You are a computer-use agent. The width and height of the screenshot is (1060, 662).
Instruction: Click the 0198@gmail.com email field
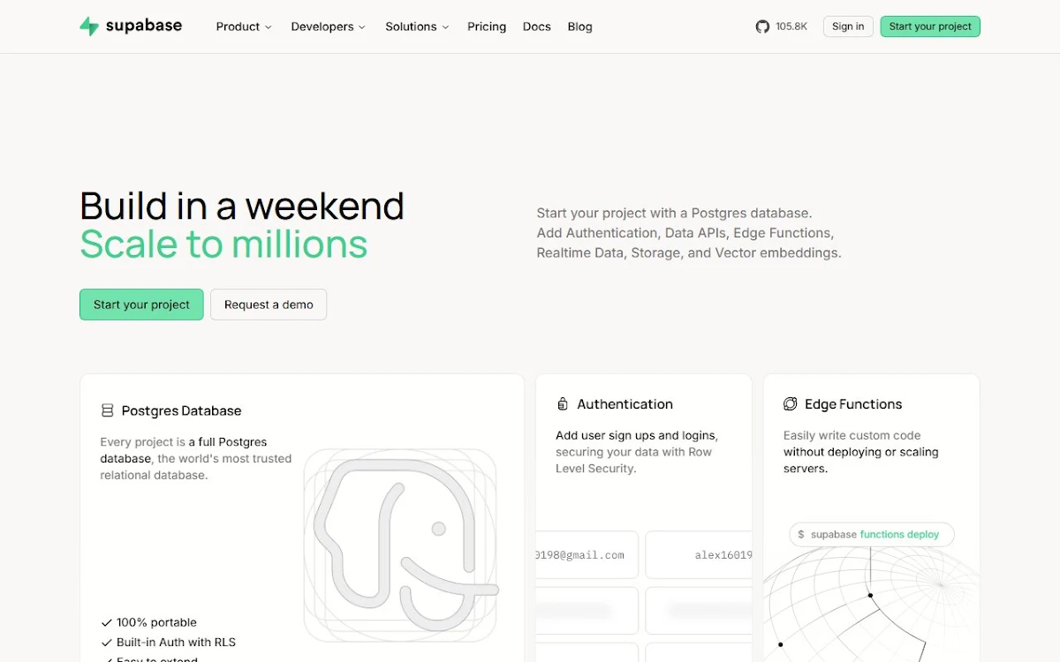pyautogui.click(x=587, y=555)
